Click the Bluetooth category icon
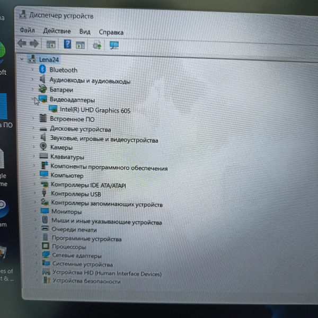This screenshot has height=318, width=318. 42,69
